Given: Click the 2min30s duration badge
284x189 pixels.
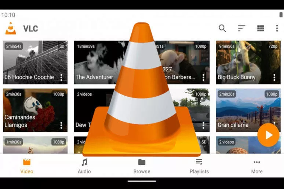Looking at the screenshot, I should point(14,94).
